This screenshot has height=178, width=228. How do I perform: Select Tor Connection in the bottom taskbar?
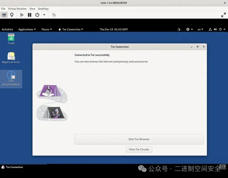point(13,167)
